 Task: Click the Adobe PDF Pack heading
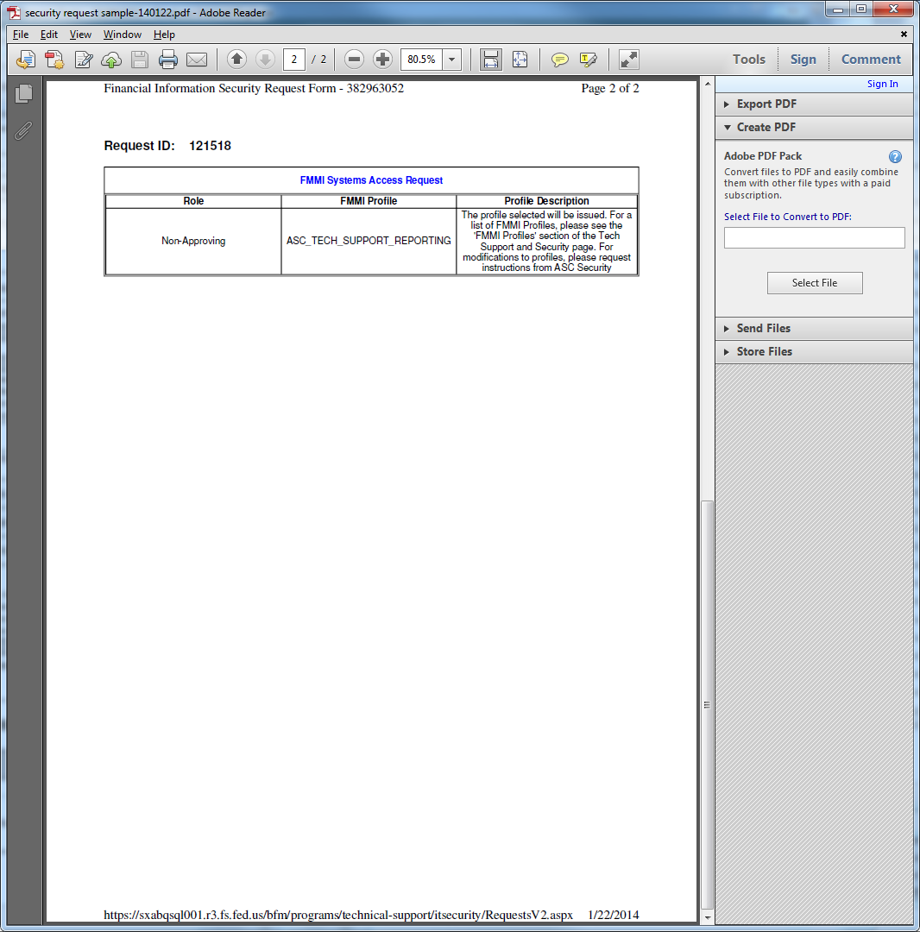pos(763,155)
